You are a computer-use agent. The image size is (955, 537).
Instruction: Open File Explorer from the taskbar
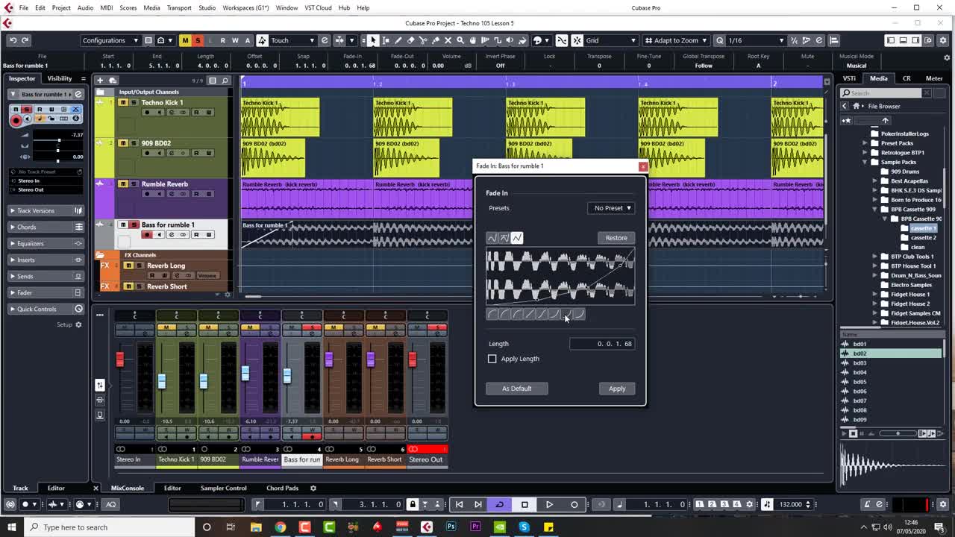pyautogui.click(x=256, y=527)
